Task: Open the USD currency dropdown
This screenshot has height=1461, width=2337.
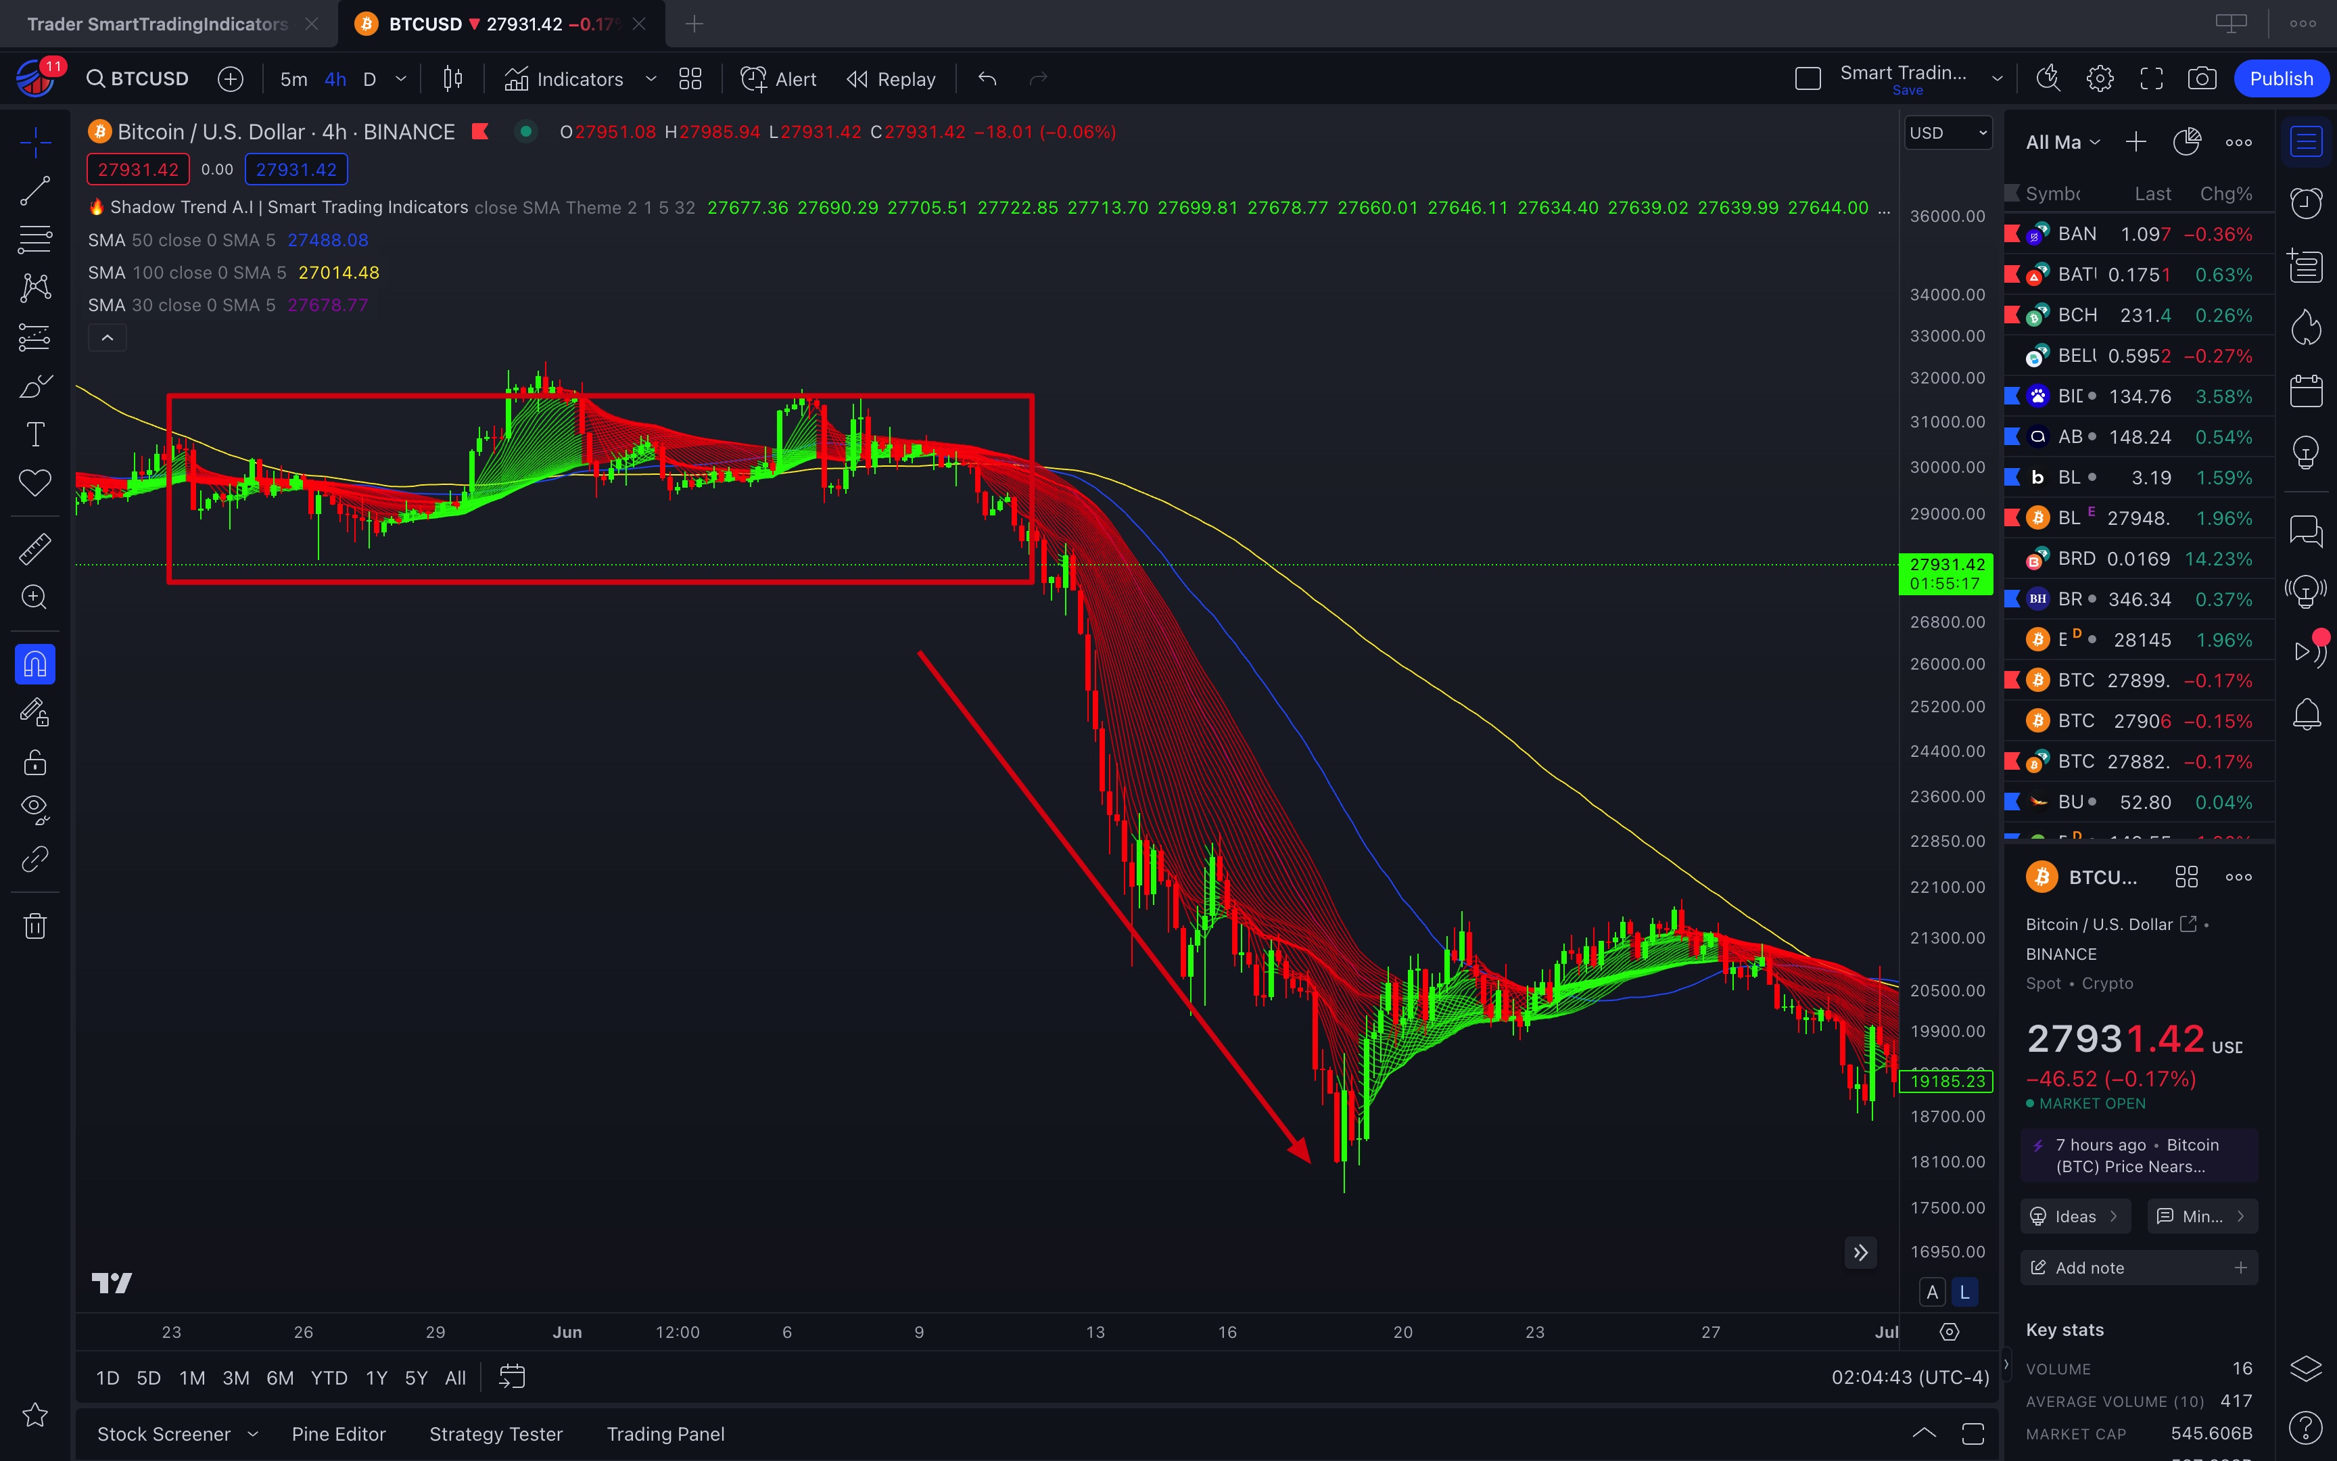Action: point(1947,133)
